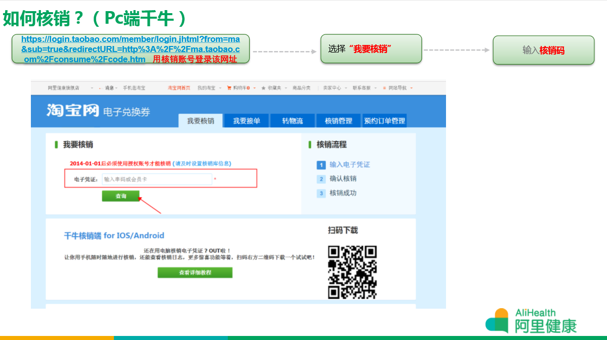Viewport: 607px width, 340px height.
Task: Open 淘宝网首页 link in top bar
Action: [x=179, y=88]
